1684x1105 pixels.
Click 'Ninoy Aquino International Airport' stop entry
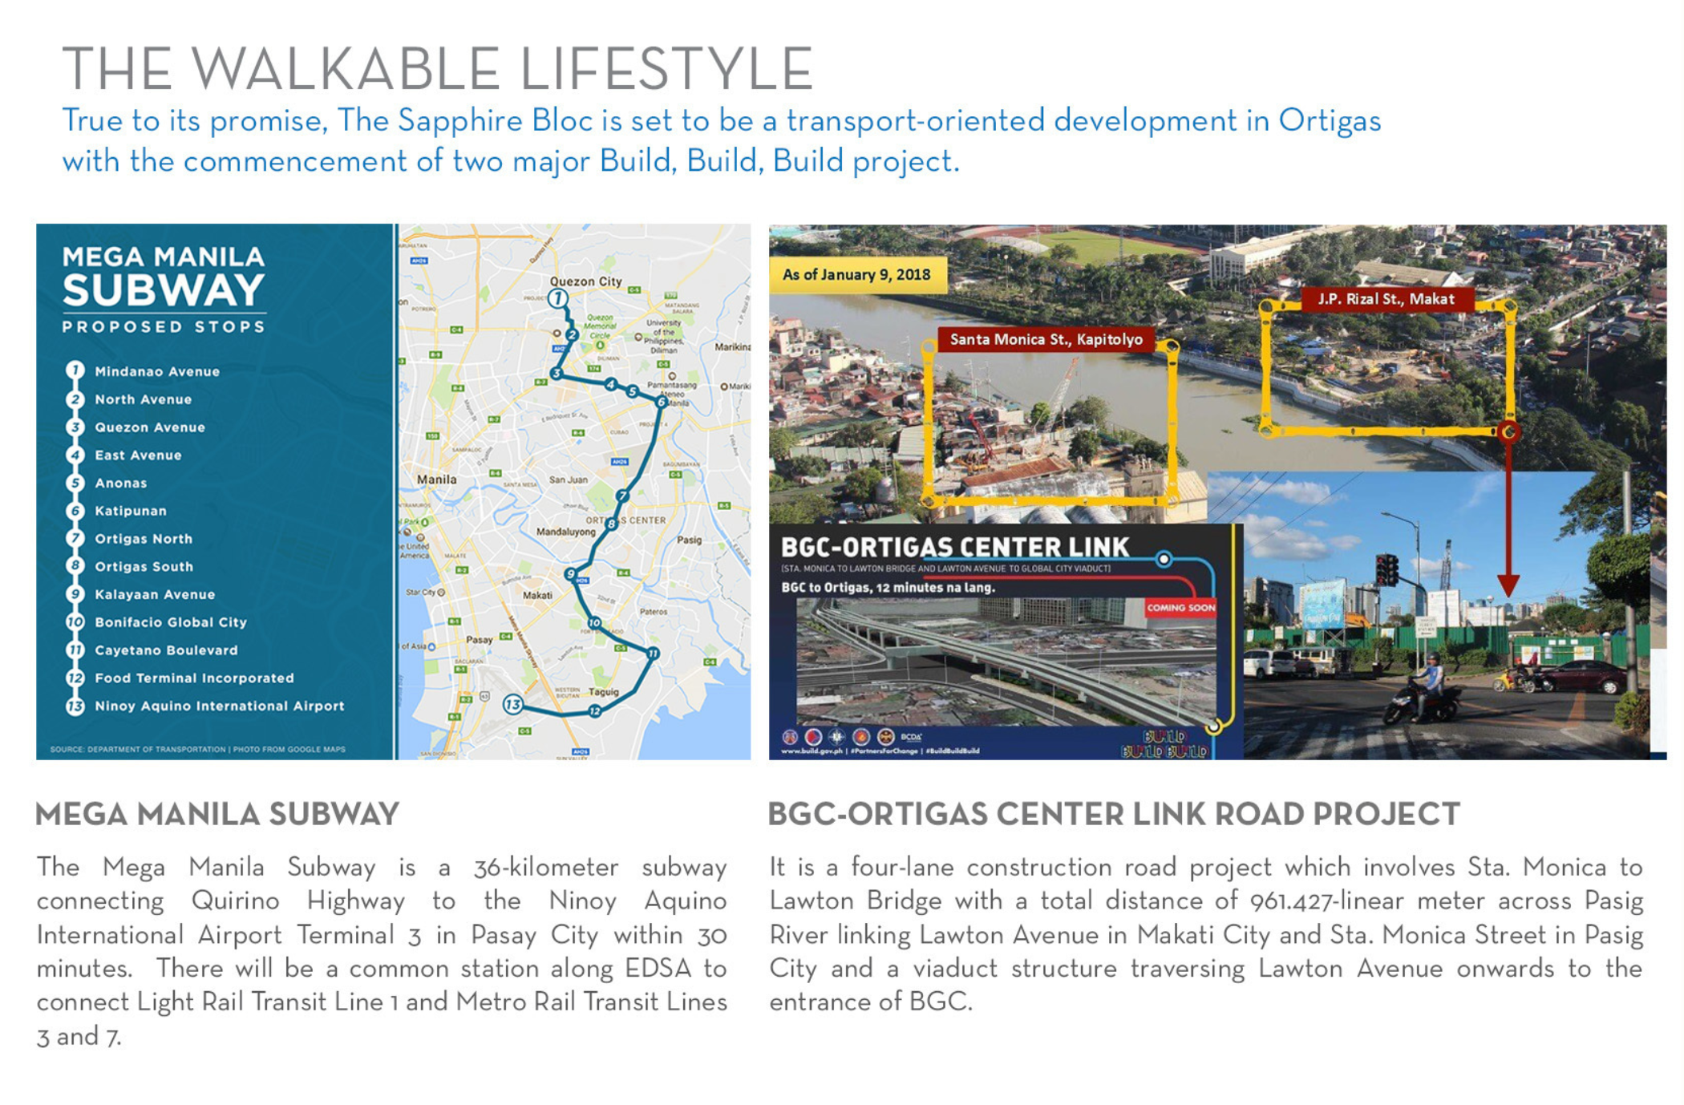point(219,706)
